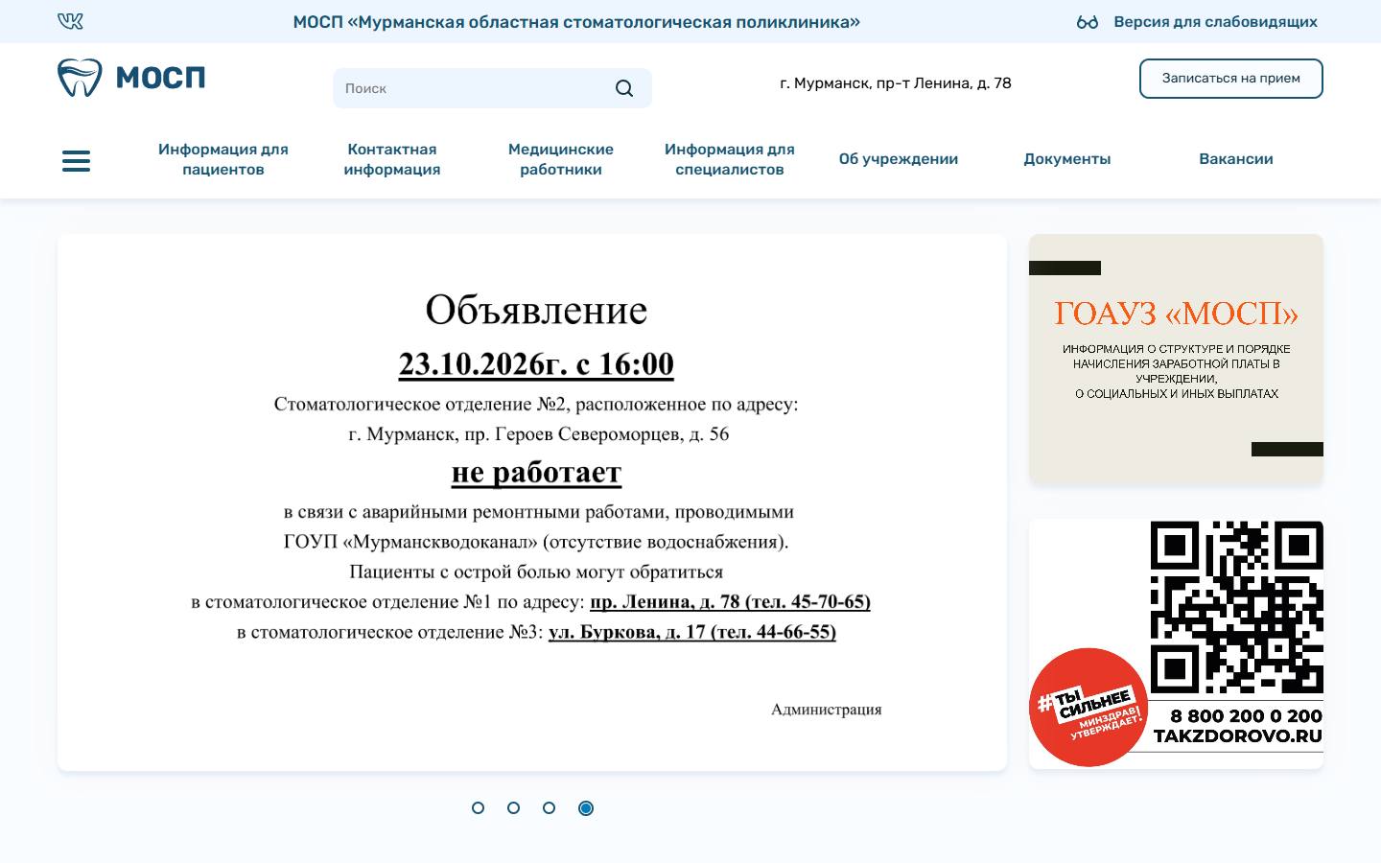Screen dimensions: 1381x863
Task: Select the second slider dot
Action: 514,808
